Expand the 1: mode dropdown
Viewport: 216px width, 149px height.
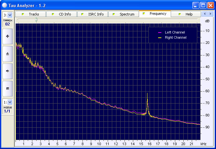click(10, 102)
